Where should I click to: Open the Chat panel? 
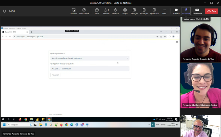click(x=97, y=11)
